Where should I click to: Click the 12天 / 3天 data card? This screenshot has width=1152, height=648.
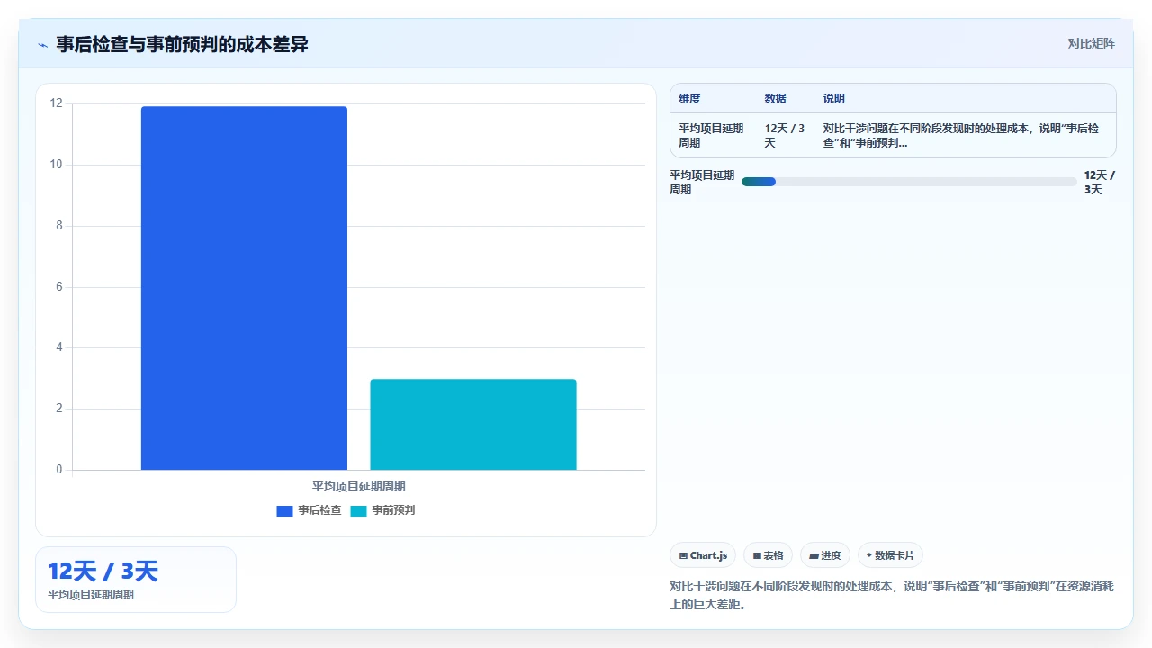(136, 580)
